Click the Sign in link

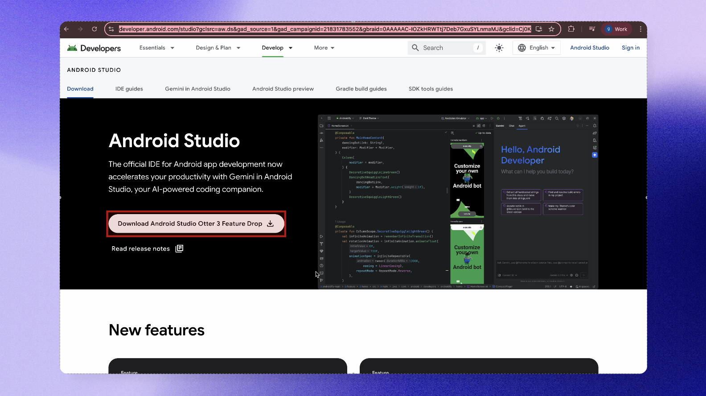pos(630,48)
